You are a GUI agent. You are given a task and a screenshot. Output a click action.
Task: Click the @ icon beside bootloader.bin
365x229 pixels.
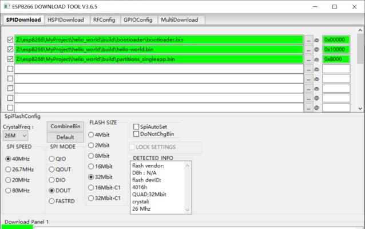point(316,40)
